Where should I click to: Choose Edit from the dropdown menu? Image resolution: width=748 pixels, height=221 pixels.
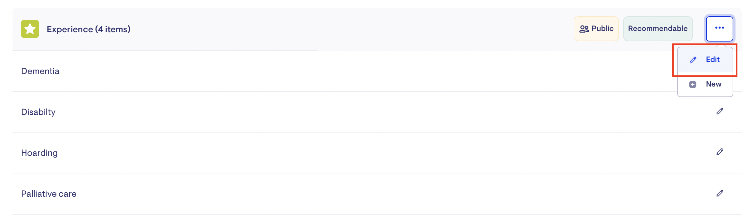coord(712,60)
